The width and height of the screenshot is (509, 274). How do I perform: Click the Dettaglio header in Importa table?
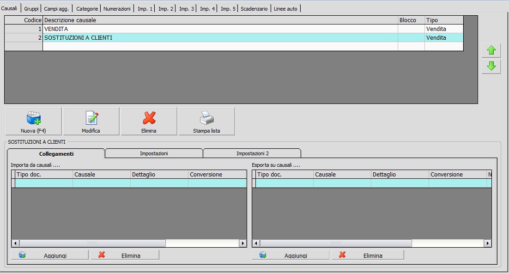[x=159, y=174]
